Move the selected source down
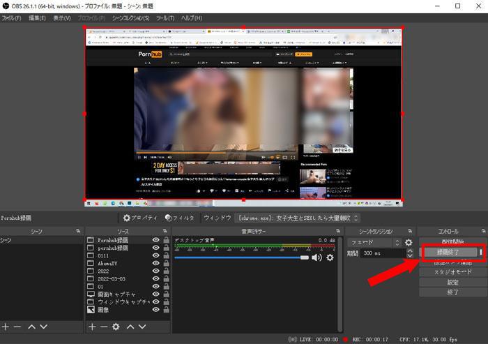Viewport: 488px width, 344px height. [142, 327]
